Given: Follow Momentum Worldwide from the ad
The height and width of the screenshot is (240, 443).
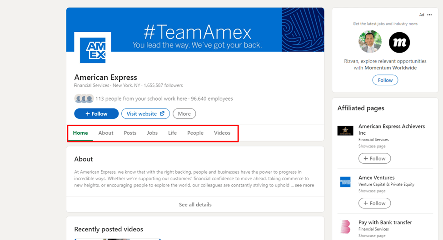Looking at the screenshot, I should 385,80.
